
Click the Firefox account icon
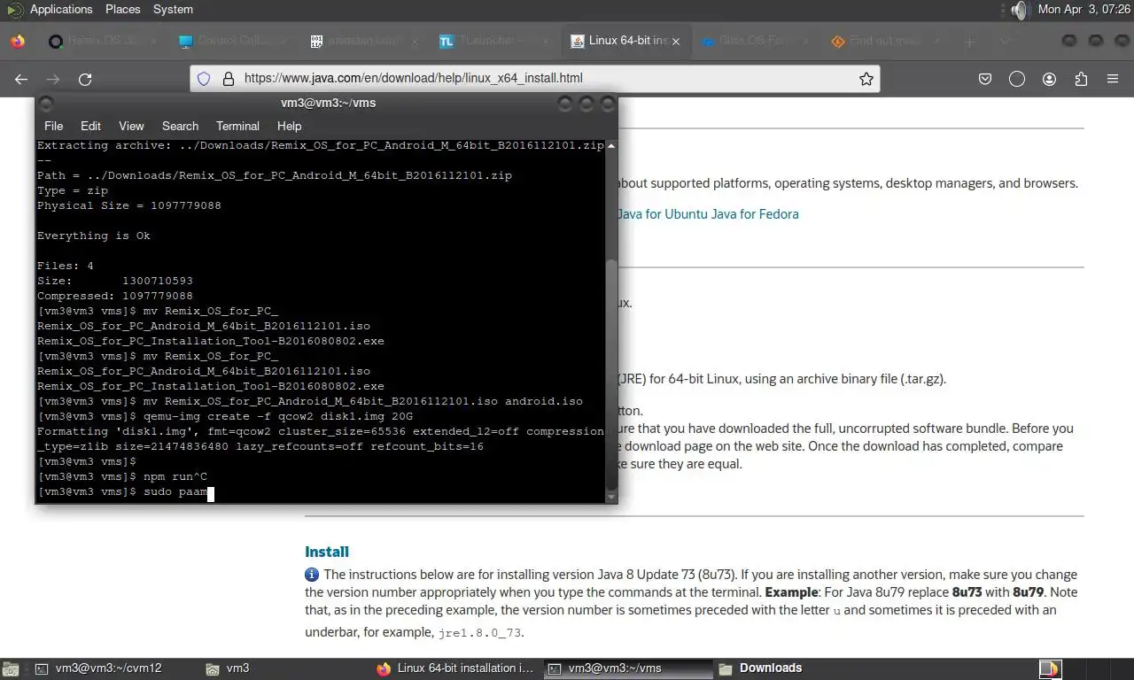(1049, 79)
